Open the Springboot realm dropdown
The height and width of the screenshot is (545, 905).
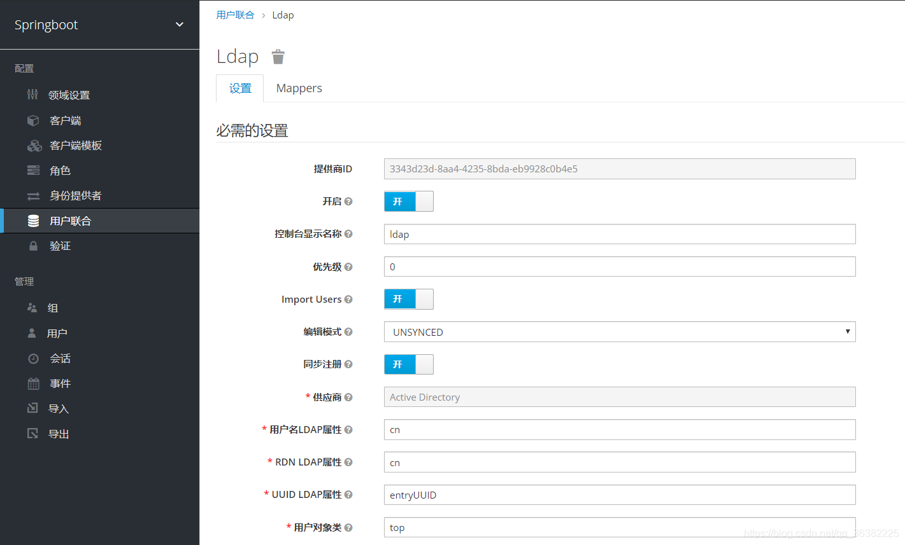point(99,25)
